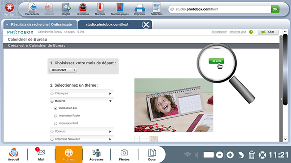This screenshot has height=163, width=291.
Task: Go back with the Précédente arrow
Action: click(x=32, y=9)
